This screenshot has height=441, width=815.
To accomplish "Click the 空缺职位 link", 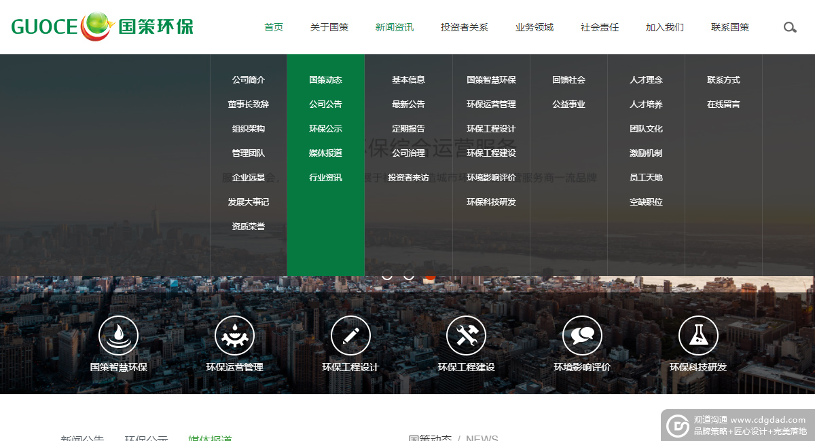I will point(645,202).
